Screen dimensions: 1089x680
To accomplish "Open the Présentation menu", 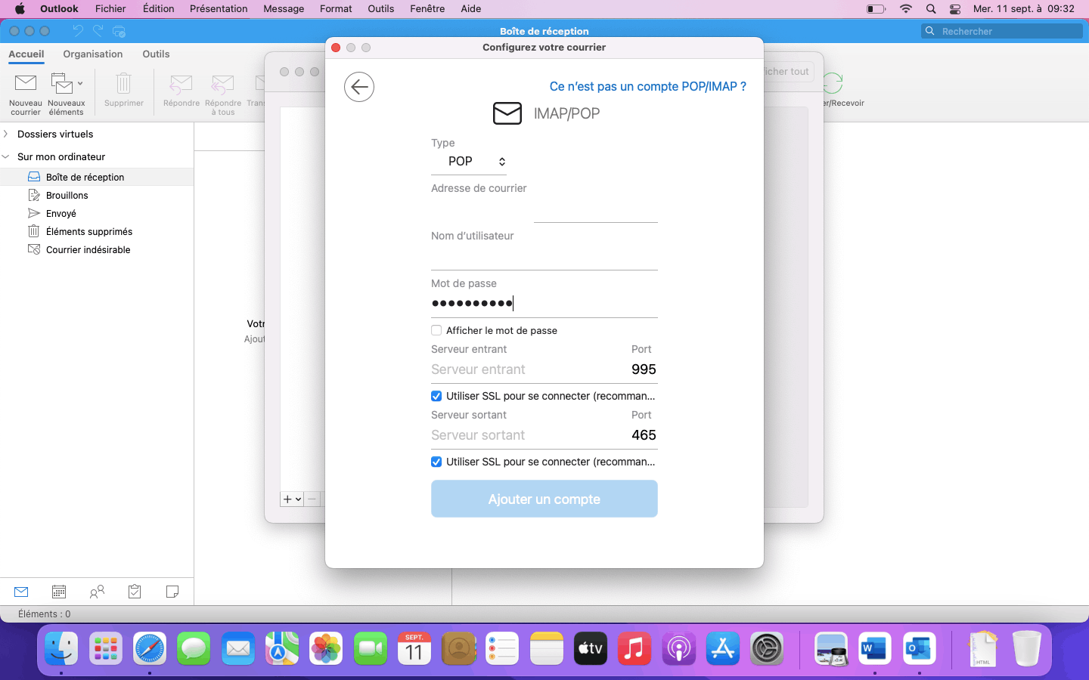I will point(219,9).
